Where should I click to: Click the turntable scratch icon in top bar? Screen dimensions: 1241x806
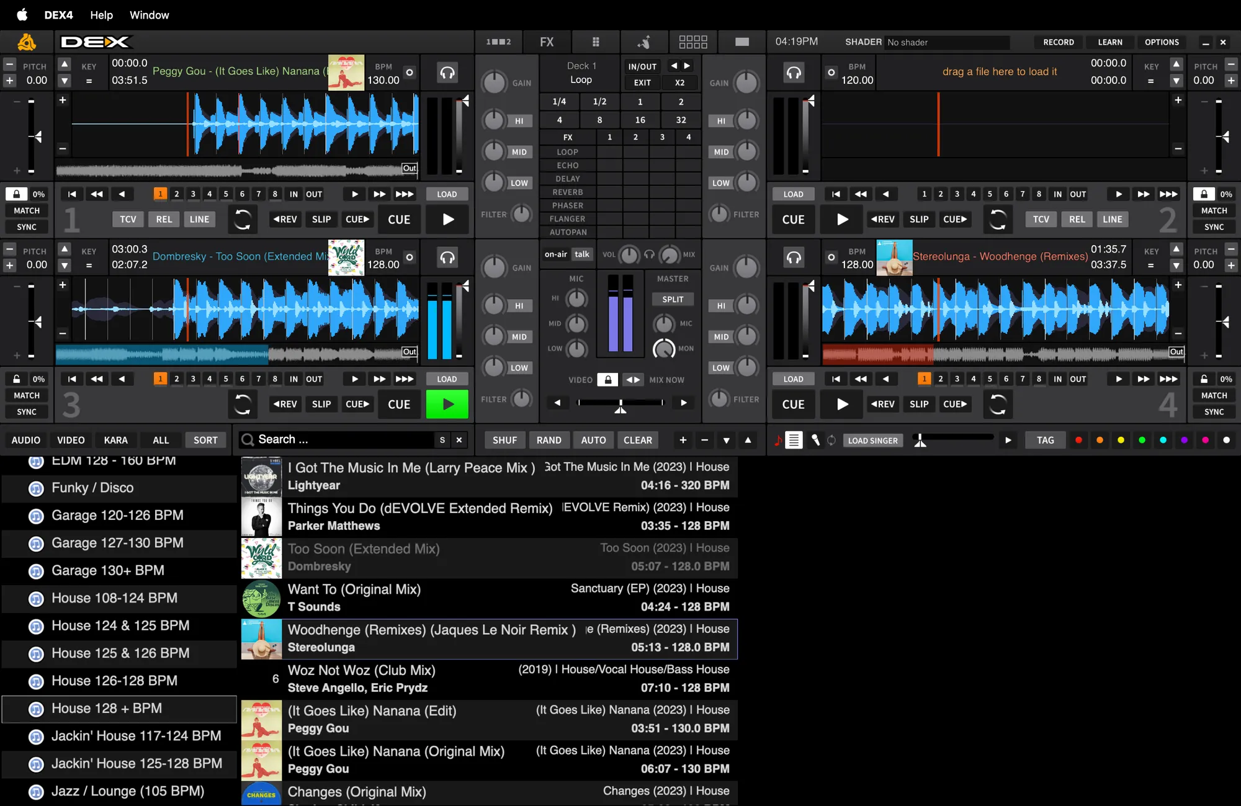tap(644, 42)
